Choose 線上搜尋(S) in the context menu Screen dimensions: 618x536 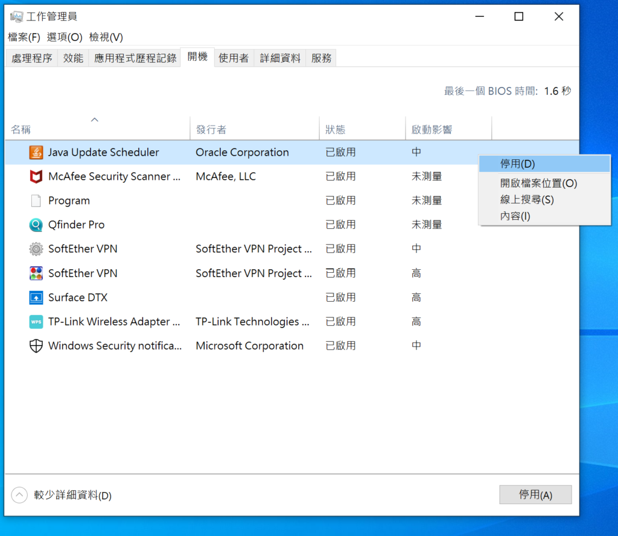[545, 200]
